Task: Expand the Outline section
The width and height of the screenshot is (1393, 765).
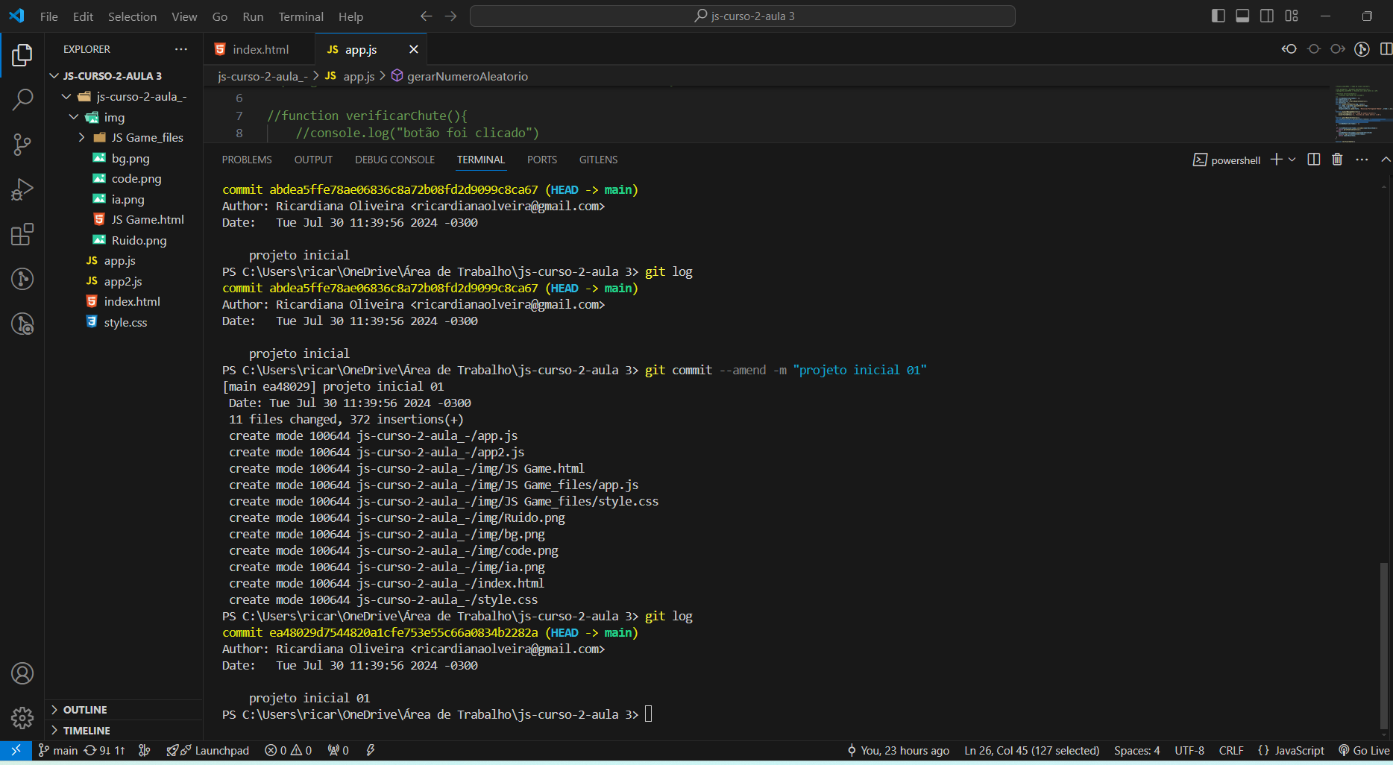Action: [x=124, y=710]
